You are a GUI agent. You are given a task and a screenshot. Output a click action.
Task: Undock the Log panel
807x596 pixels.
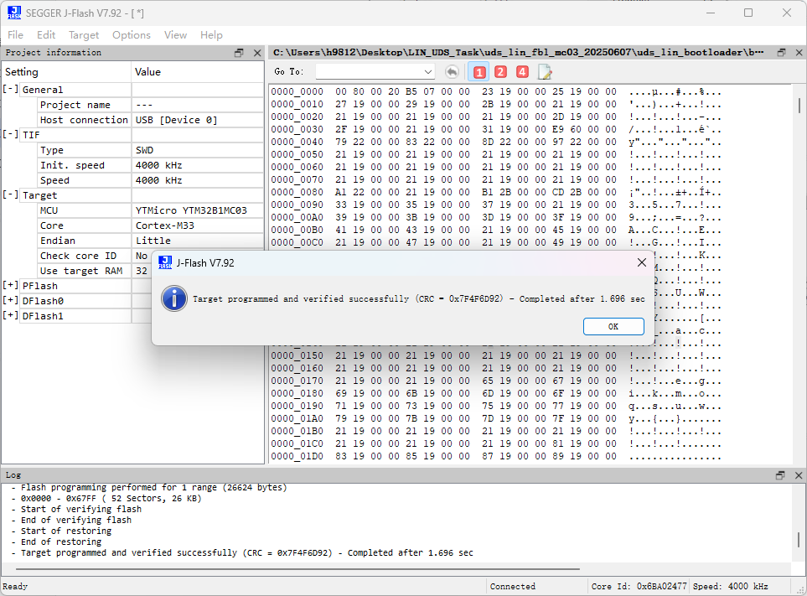(780, 475)
